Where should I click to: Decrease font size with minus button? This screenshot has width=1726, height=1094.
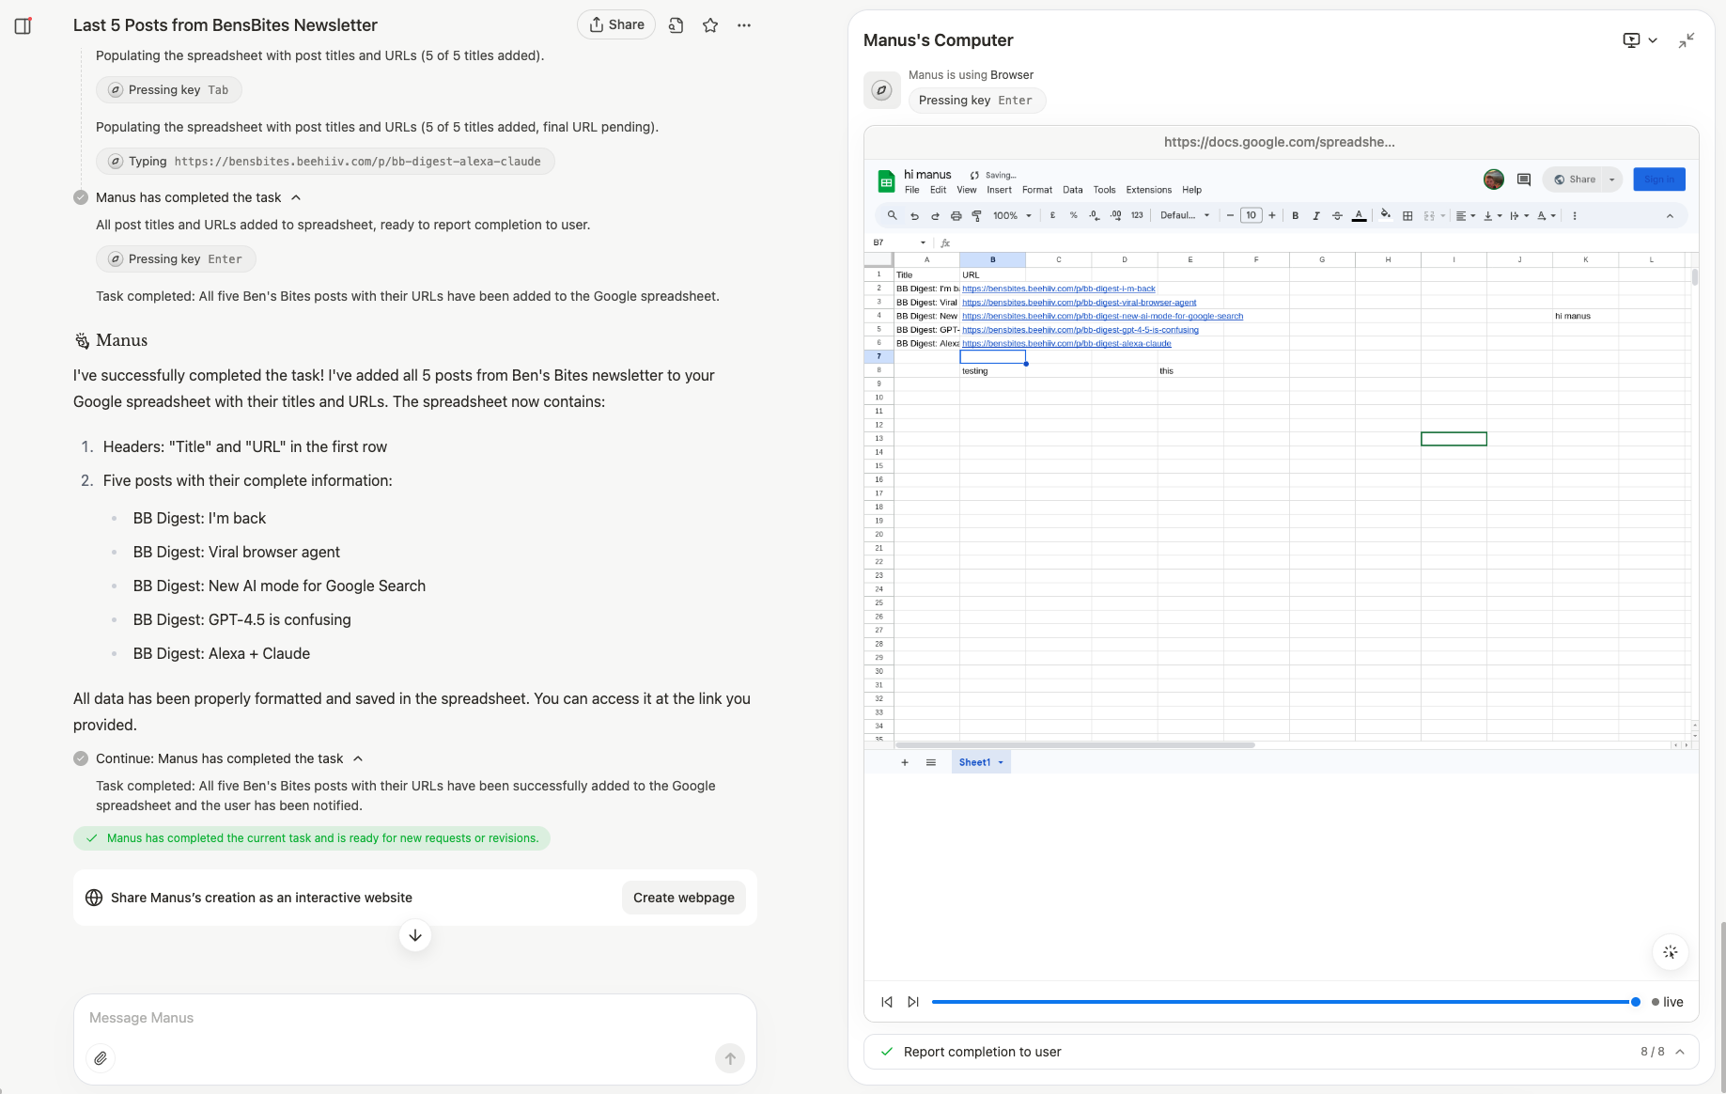1230,215
